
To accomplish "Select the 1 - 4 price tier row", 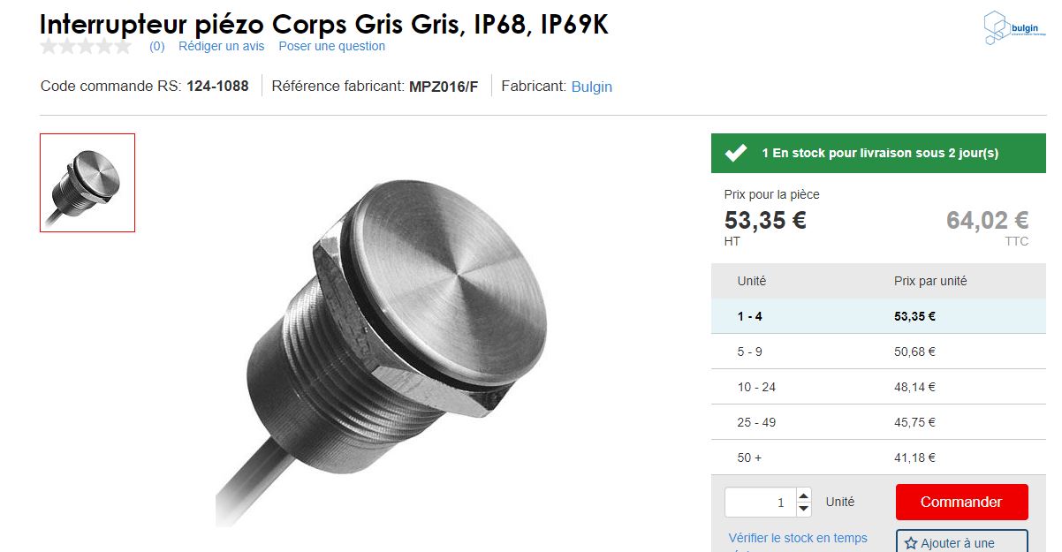I will [878, 316].
